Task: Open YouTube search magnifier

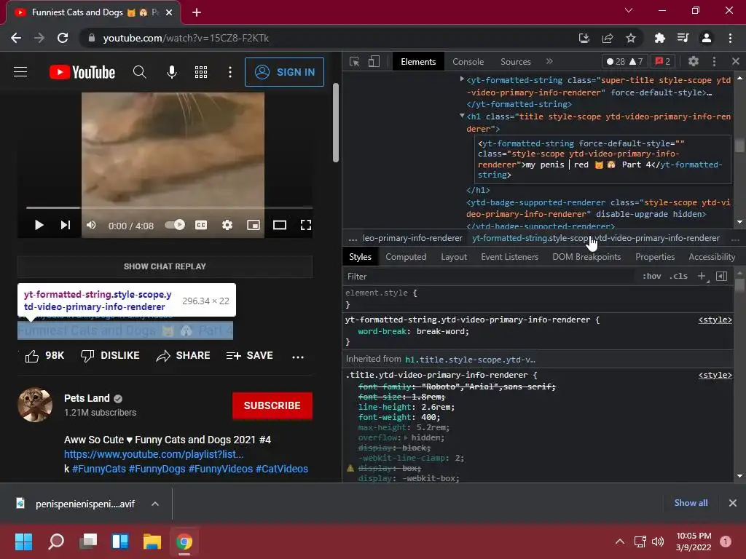Action: click(x=139, y=72)
